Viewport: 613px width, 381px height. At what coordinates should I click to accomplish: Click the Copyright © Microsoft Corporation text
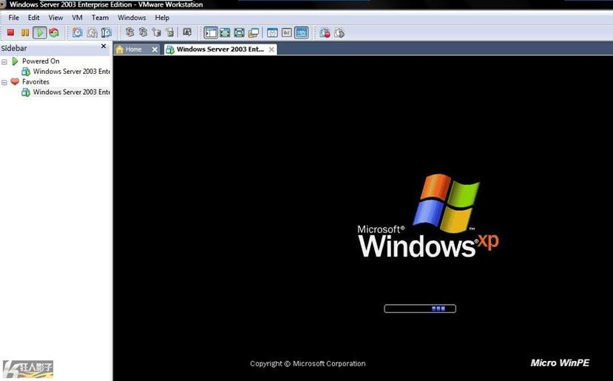tap(308, 364)
